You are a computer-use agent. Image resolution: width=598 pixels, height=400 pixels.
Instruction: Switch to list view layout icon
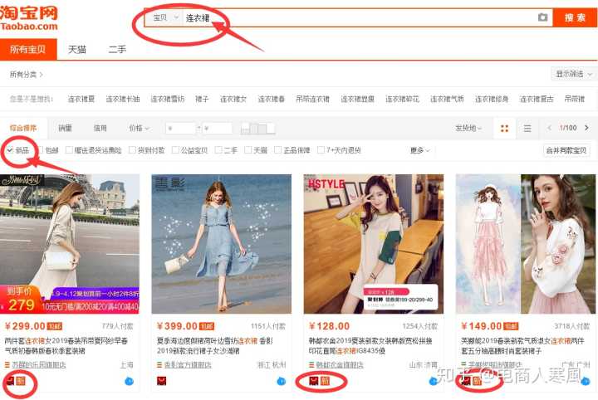coord(527,129)
